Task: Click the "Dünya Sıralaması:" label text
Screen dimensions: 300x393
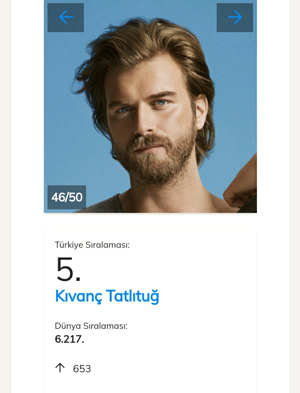Action: (x=91, y=326)
